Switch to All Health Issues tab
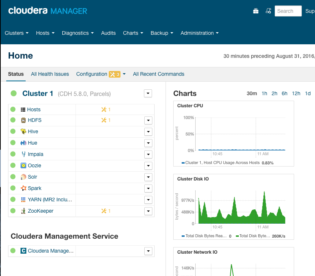Image resolution: width=315 pixels, height=276 pixels. click(x=50, y=74)
